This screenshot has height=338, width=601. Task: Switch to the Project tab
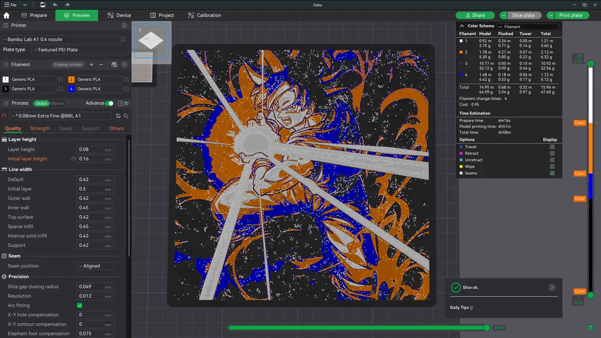pyautogui.click(x=162, y=15)
